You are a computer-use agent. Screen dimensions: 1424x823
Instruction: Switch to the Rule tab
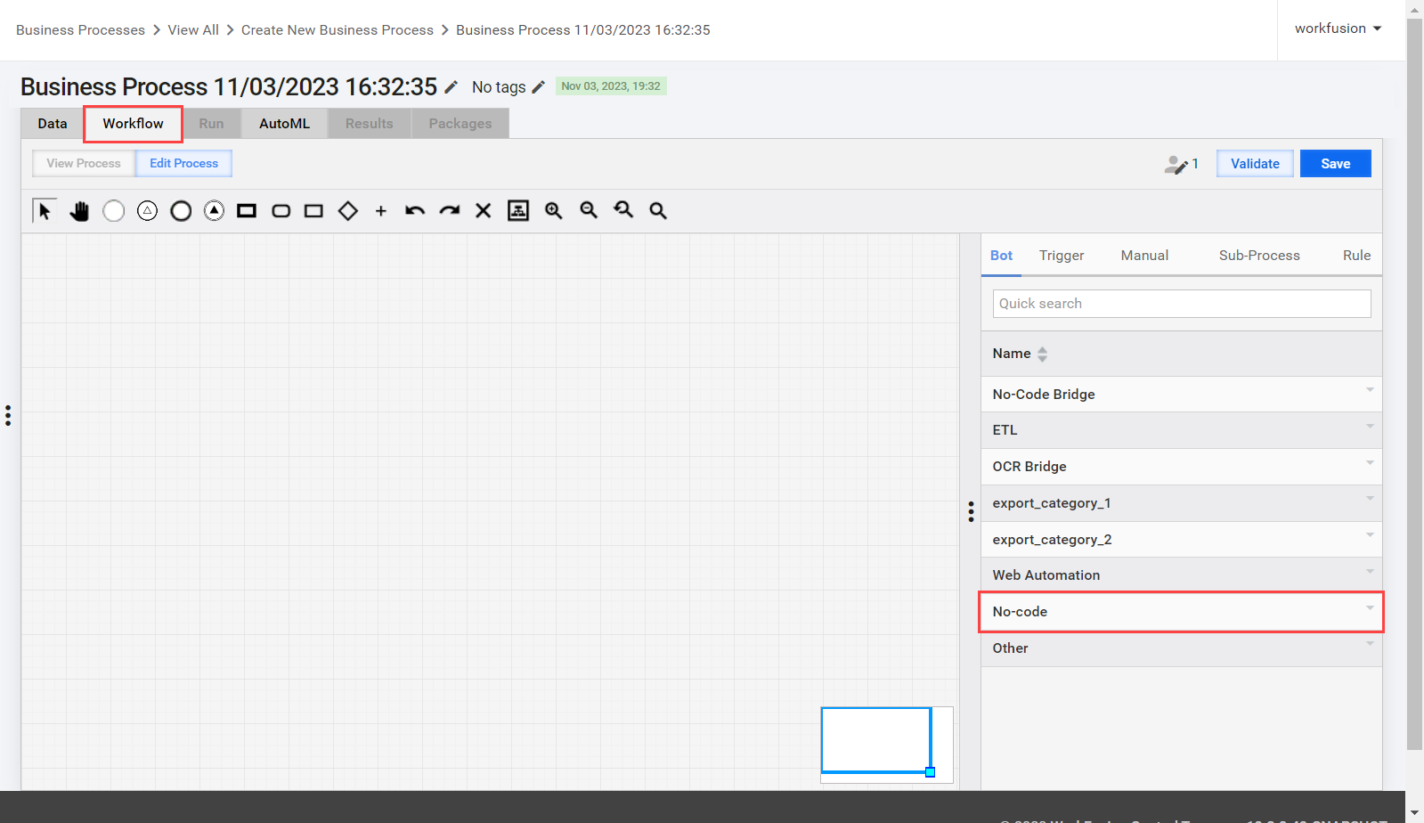pos(1356,256)
